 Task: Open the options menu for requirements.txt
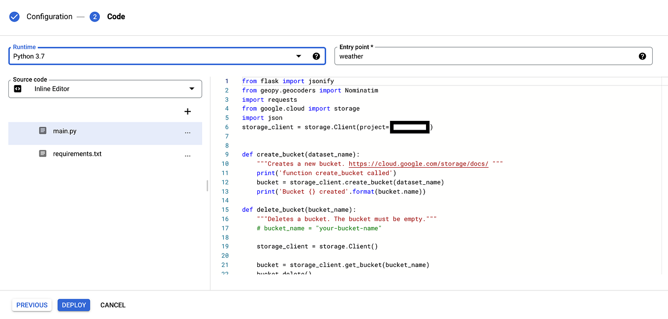point(187,155)
